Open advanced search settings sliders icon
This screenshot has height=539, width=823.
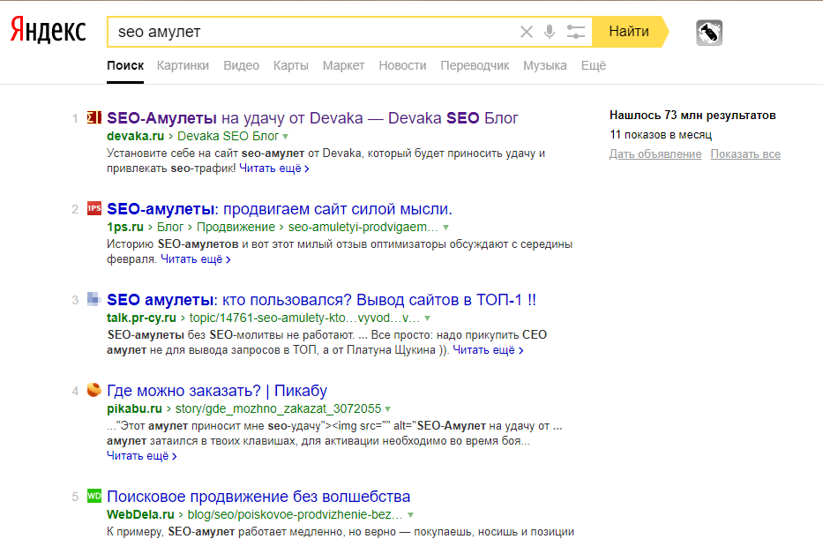(x=575, y=32)
